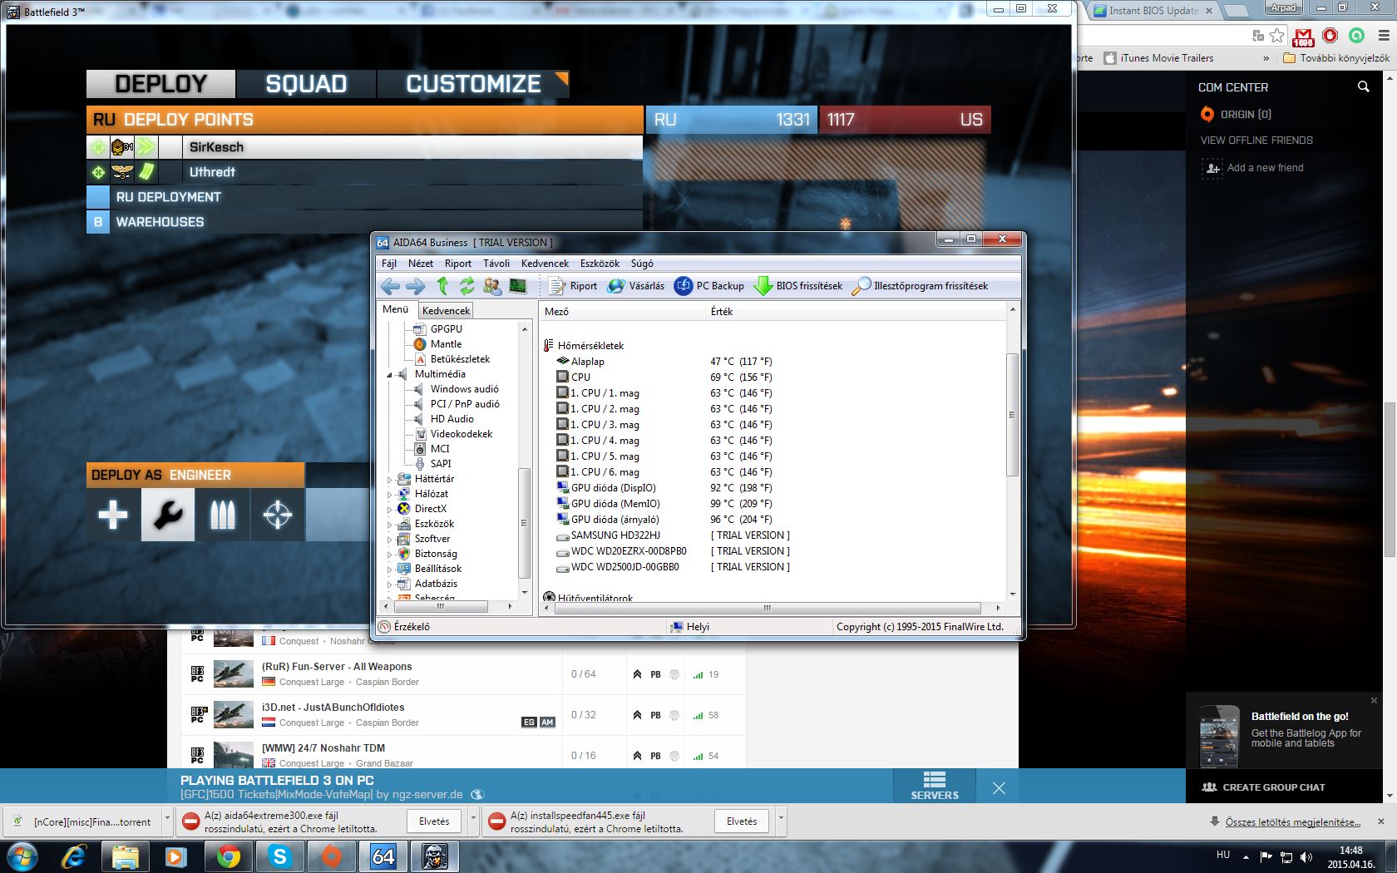Select the DEPLOY tab in Battlefield 3
1397x873 pixels.
click(x=160, y=84)
